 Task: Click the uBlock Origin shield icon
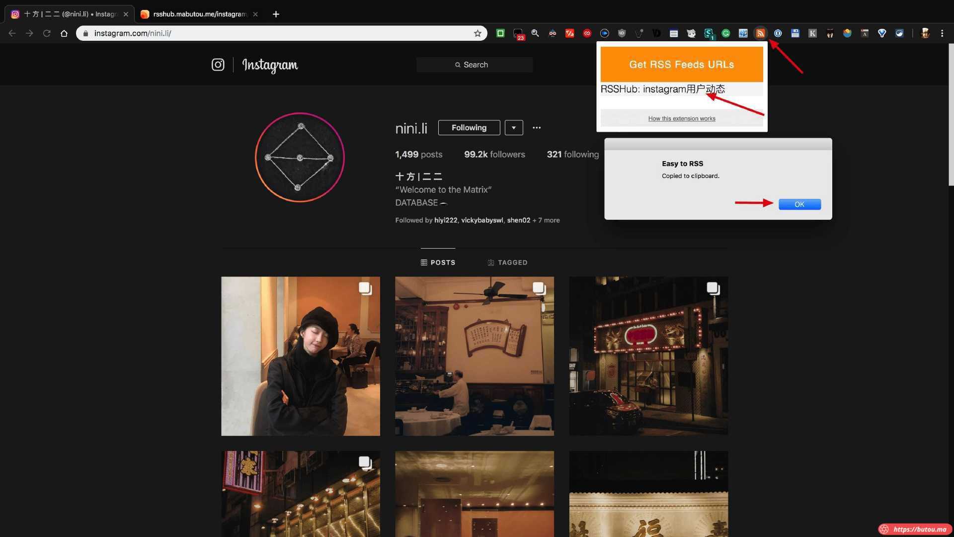pyautogui.click(x=622, y=33)
